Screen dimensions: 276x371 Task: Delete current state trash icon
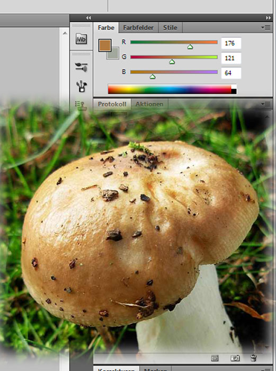tap(254, 358)
